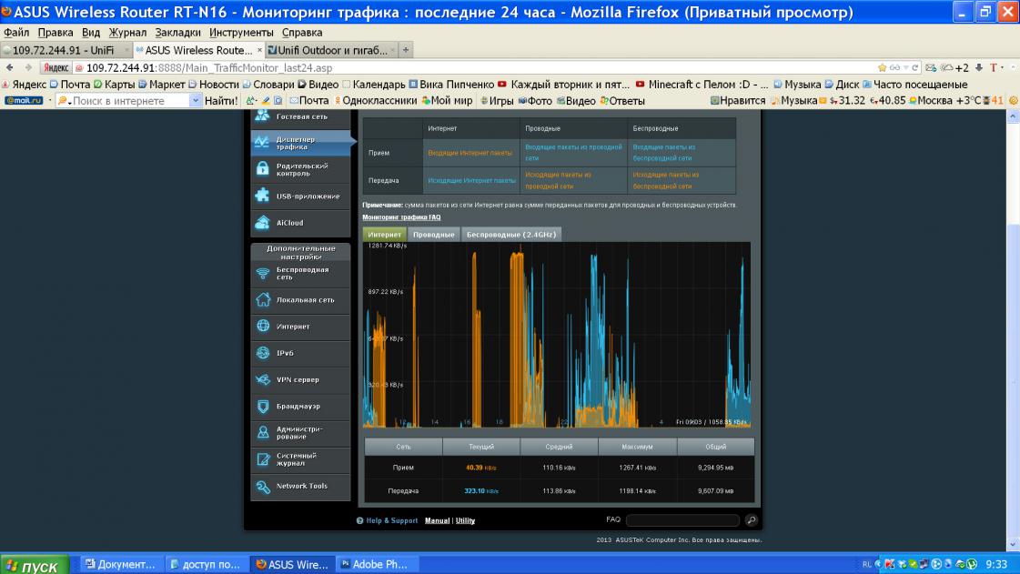Viewport: 1020px width, 574px height.
Task: Switch to the Unifi Outdoor browser tab
Action: 332,50
